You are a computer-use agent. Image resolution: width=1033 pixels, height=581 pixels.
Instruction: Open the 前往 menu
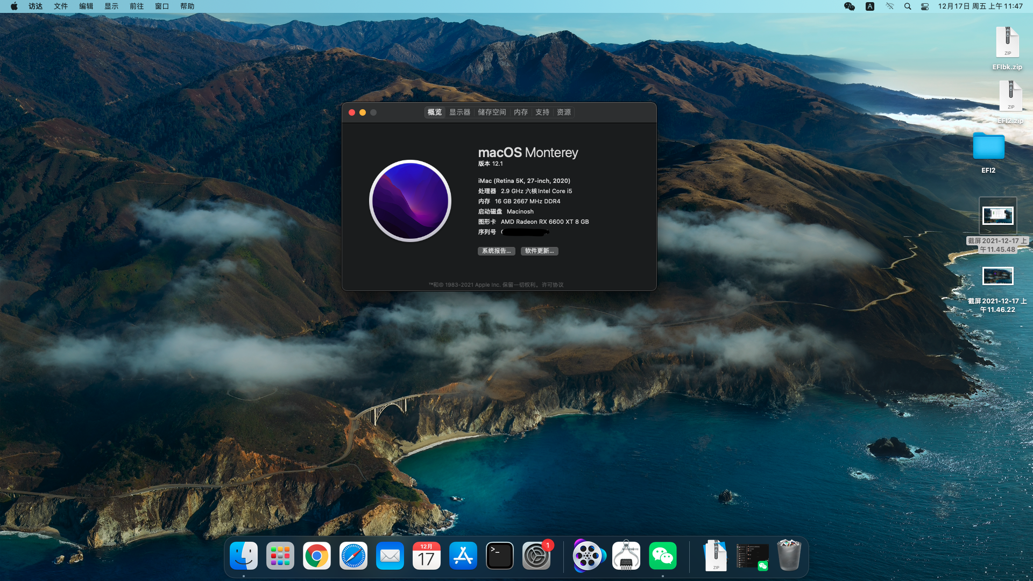tap(137, 6)
